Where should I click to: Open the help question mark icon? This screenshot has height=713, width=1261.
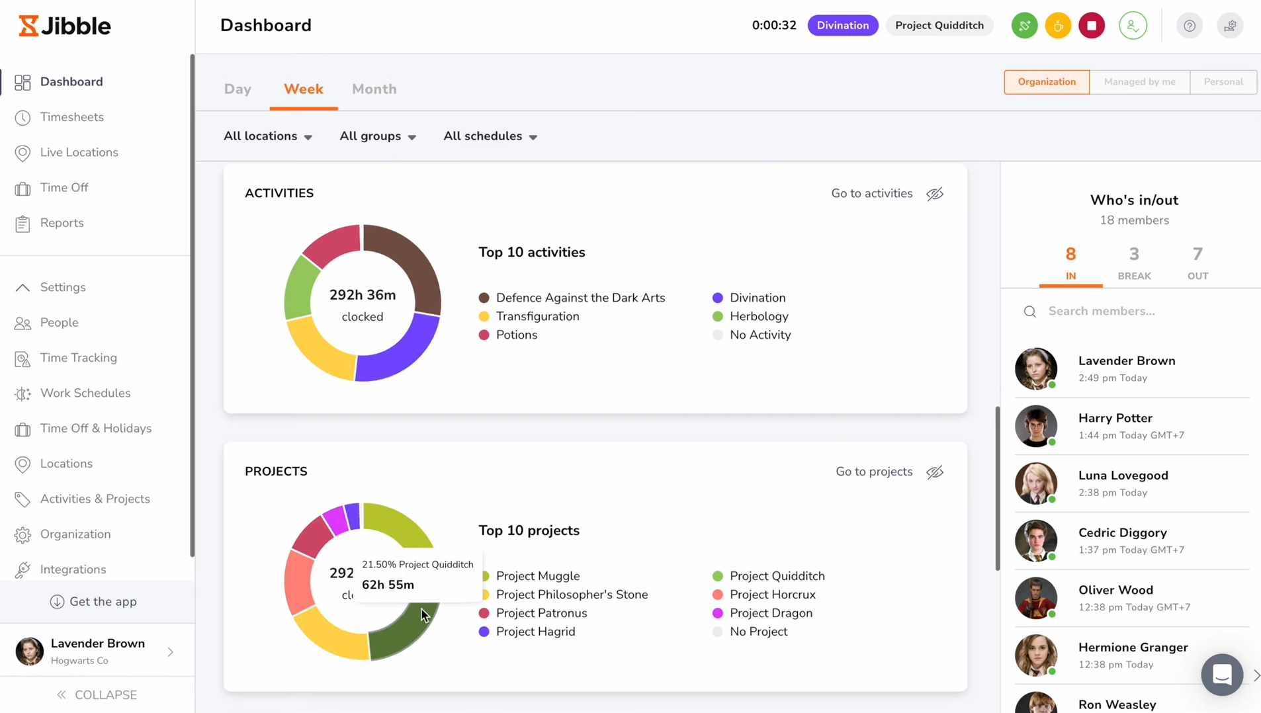pos(1189,26)
